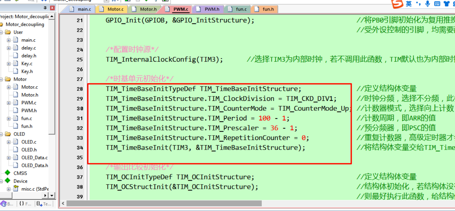
Task: Click the file icon beside Key.h
Action: (16, 71)
